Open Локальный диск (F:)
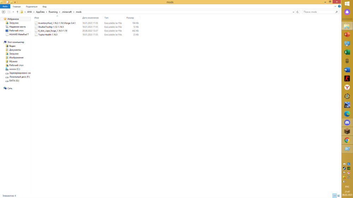 click(x=19, y=77)
